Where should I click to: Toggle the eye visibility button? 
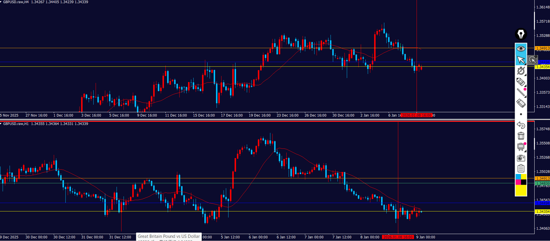tap(521, 48)
